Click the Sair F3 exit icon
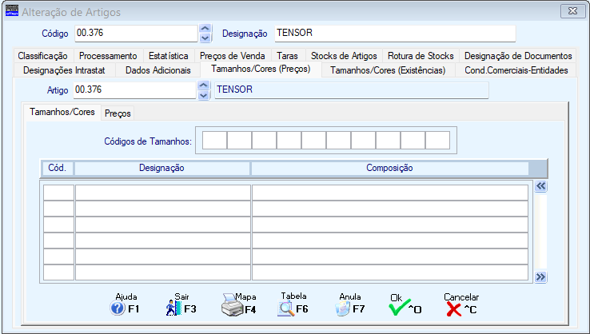 [x=174, y=308]
